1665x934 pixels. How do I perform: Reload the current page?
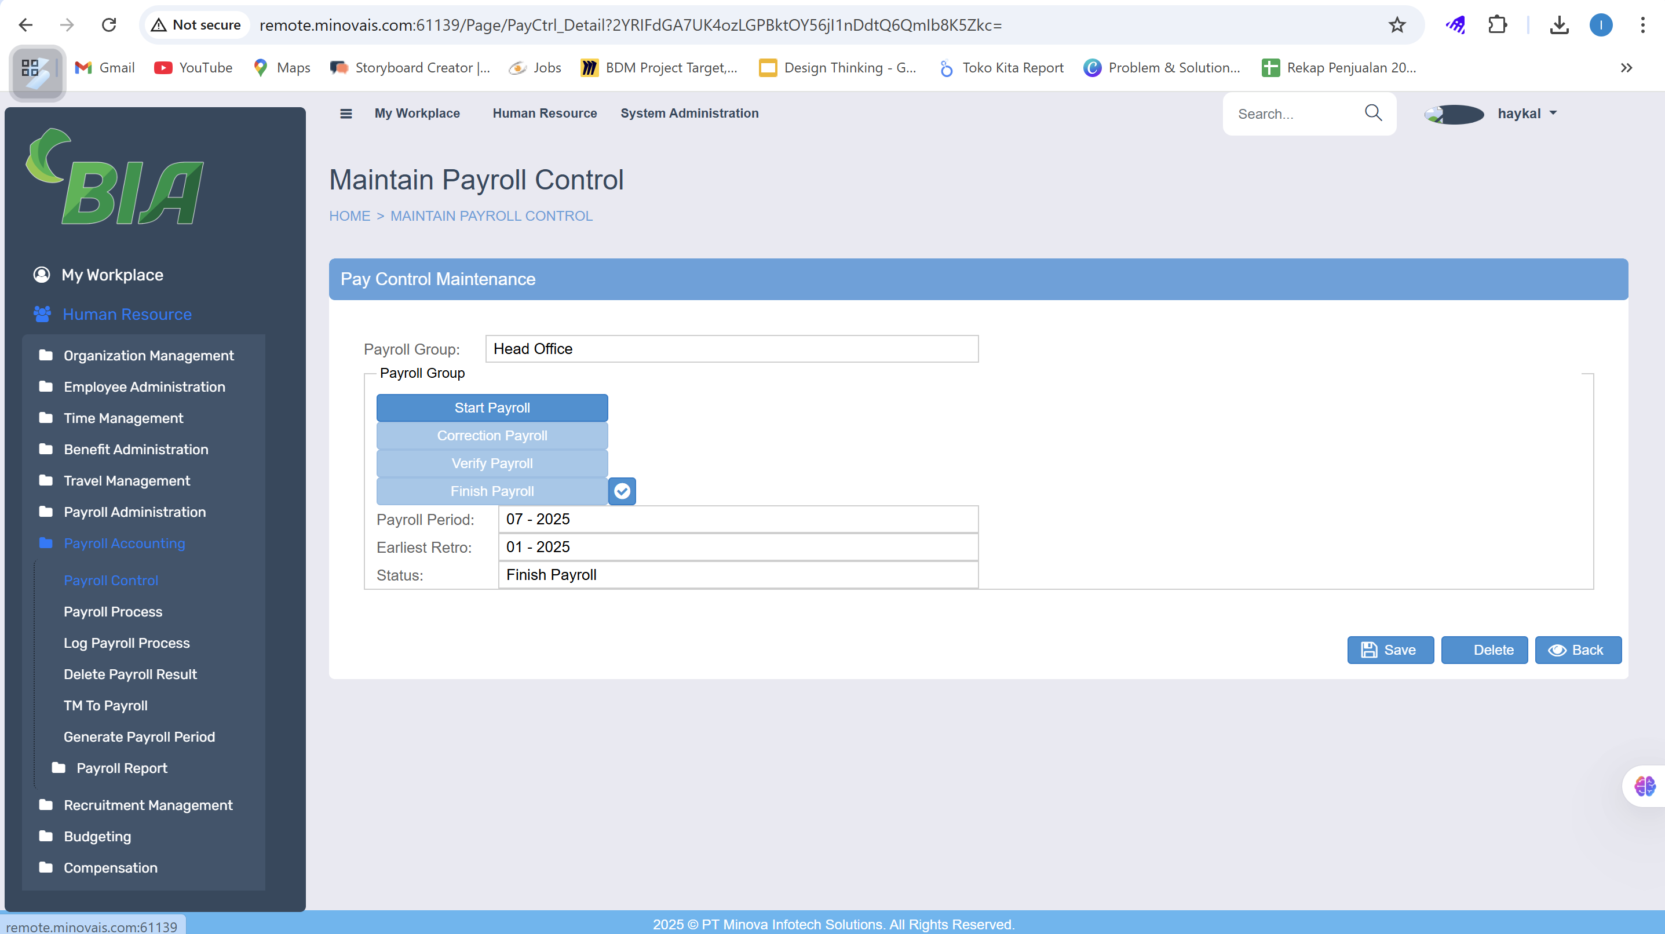coord(109,24)
